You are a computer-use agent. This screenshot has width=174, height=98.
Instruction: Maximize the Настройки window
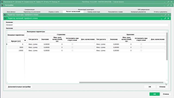168,5
